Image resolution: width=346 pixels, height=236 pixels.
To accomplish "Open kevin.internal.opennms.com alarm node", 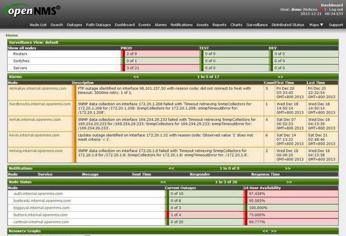I will pos(35,135).
